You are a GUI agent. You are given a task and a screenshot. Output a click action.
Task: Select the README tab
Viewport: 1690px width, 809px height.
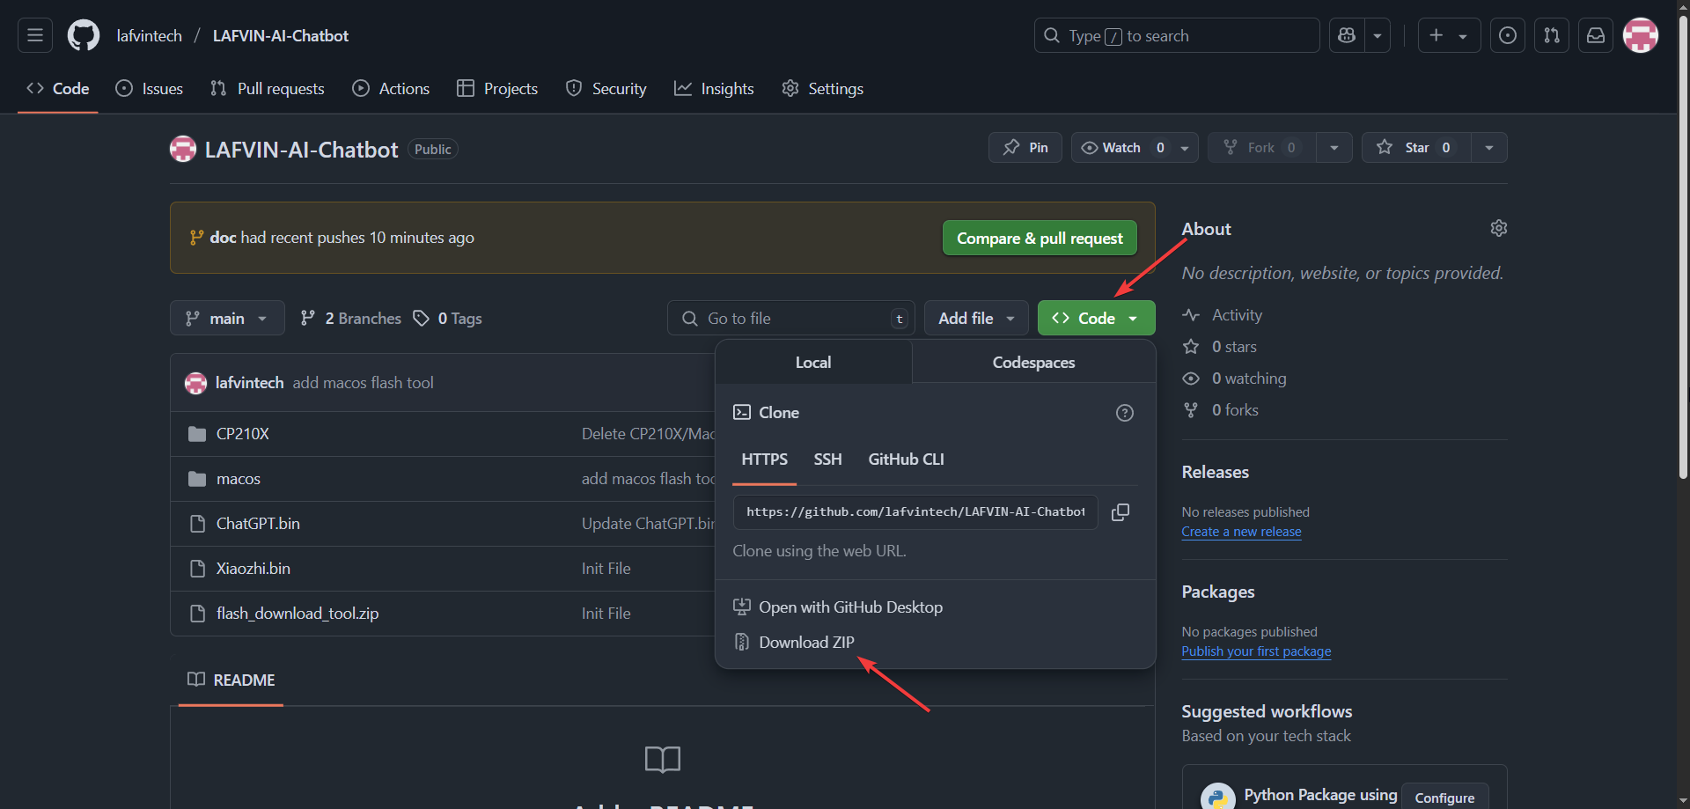tap(231, 680)
